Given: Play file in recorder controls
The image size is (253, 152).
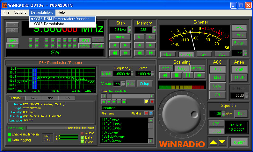Looking at the screenshot, I should 119,102.
